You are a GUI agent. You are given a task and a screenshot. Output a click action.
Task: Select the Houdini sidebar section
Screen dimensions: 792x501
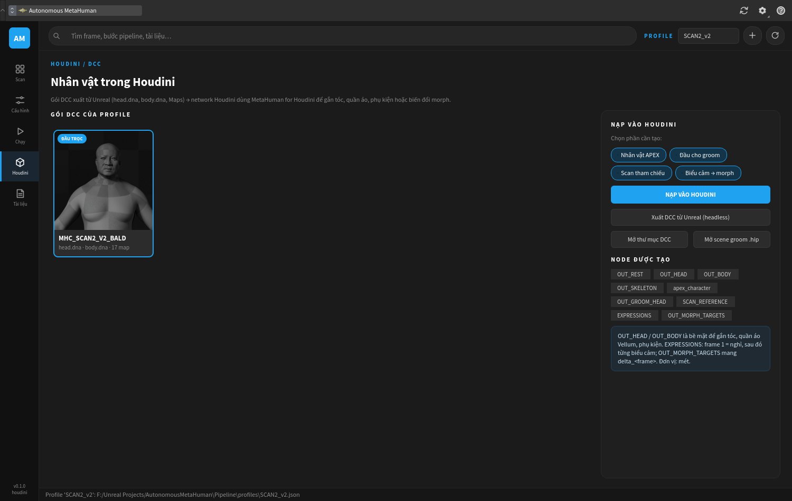20,166
